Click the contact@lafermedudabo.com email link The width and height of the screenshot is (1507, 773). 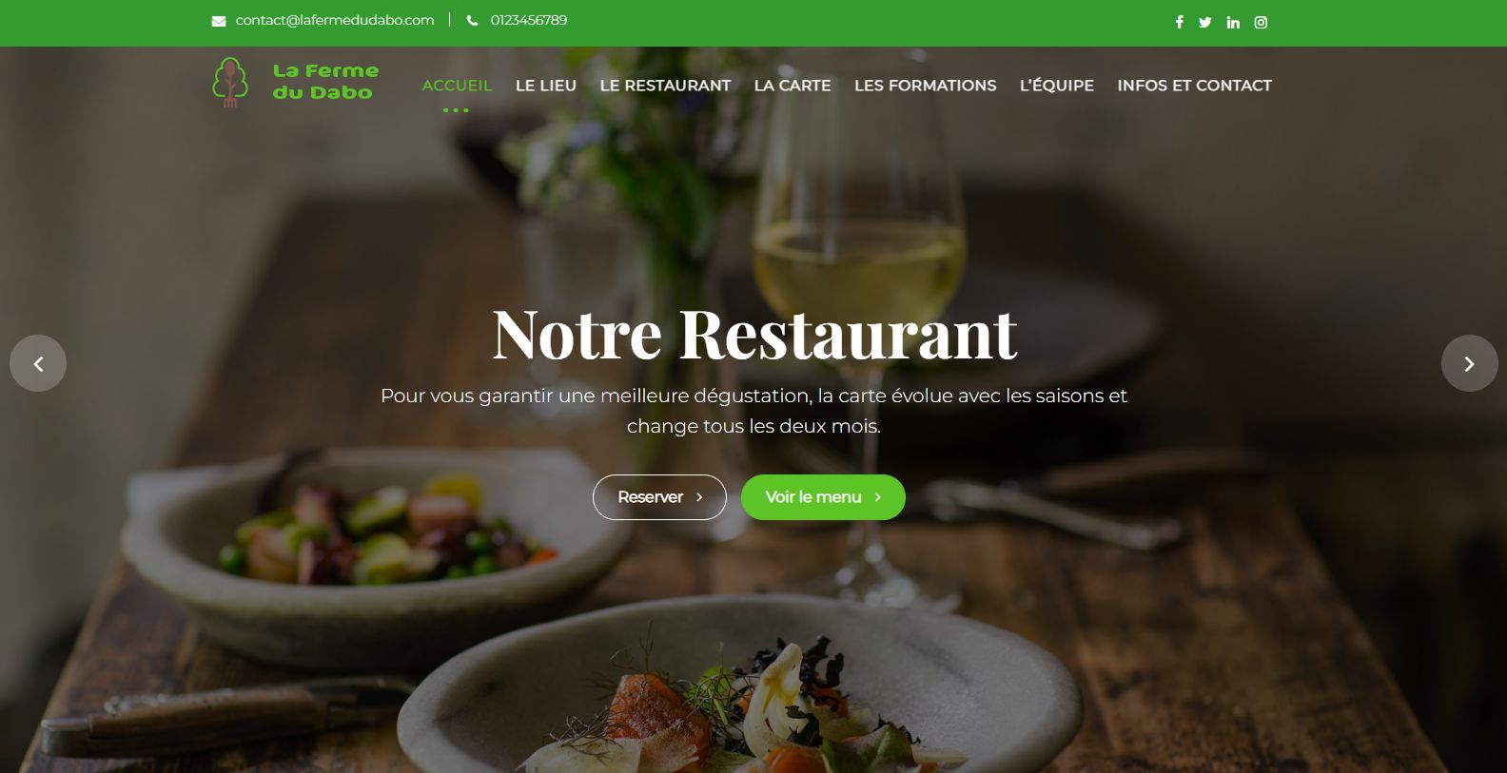pos(335,20)
